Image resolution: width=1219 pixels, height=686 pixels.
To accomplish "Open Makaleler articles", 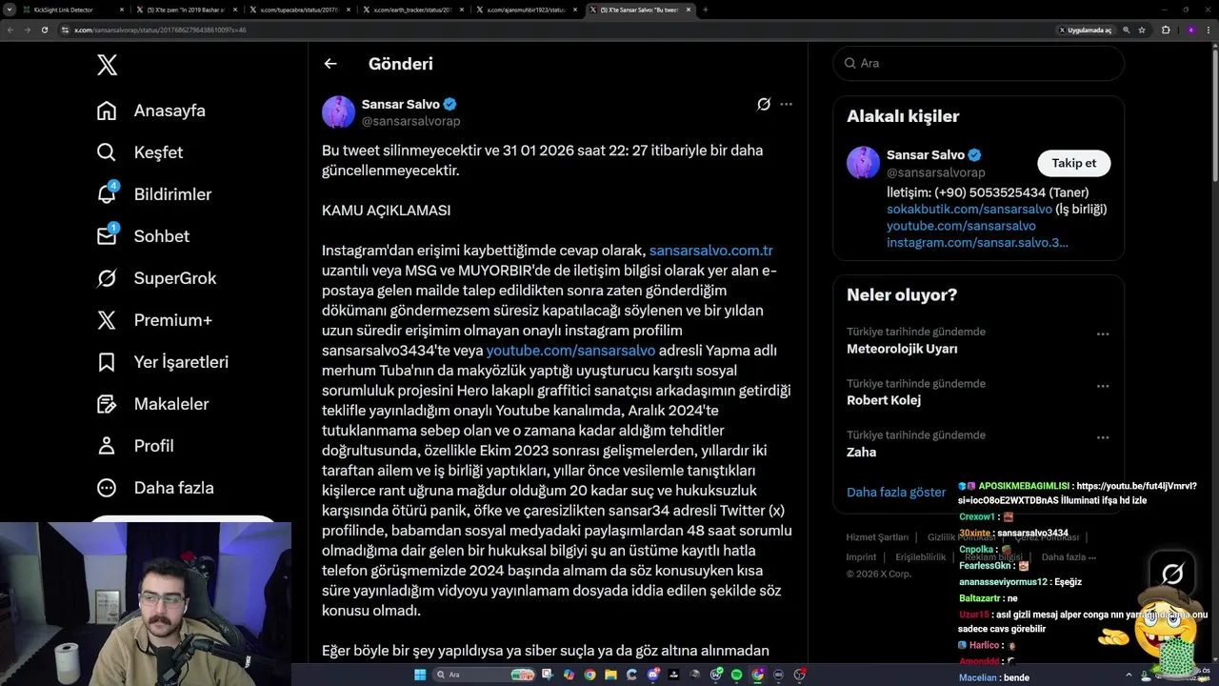I will click(152, 404).
